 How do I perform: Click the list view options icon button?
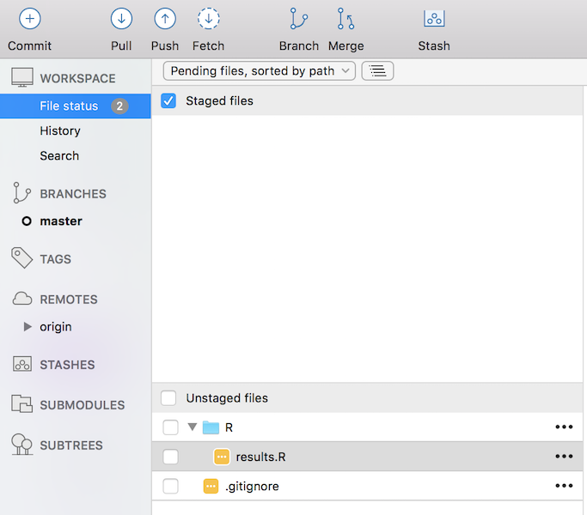pos(377,71)
